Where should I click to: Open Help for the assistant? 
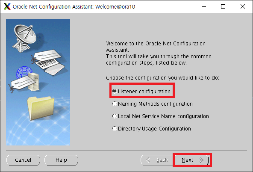pos(61,160)
